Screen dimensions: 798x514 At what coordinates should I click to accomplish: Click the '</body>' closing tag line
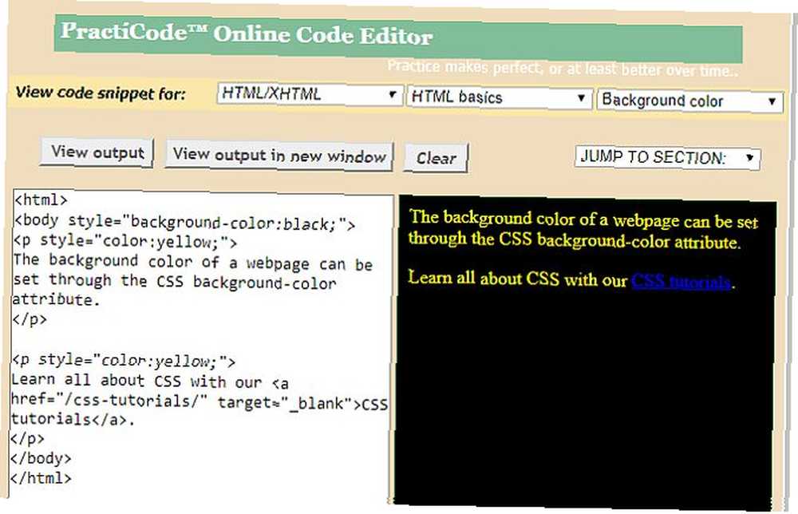pos(41,458)
